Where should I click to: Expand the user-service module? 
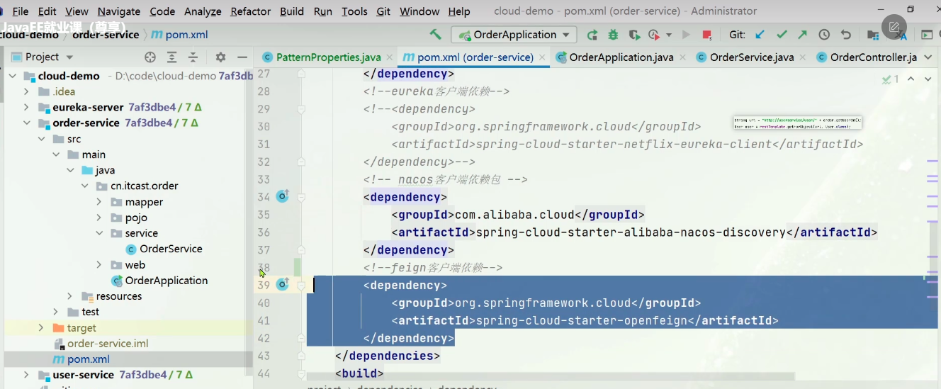pos(26,375)
